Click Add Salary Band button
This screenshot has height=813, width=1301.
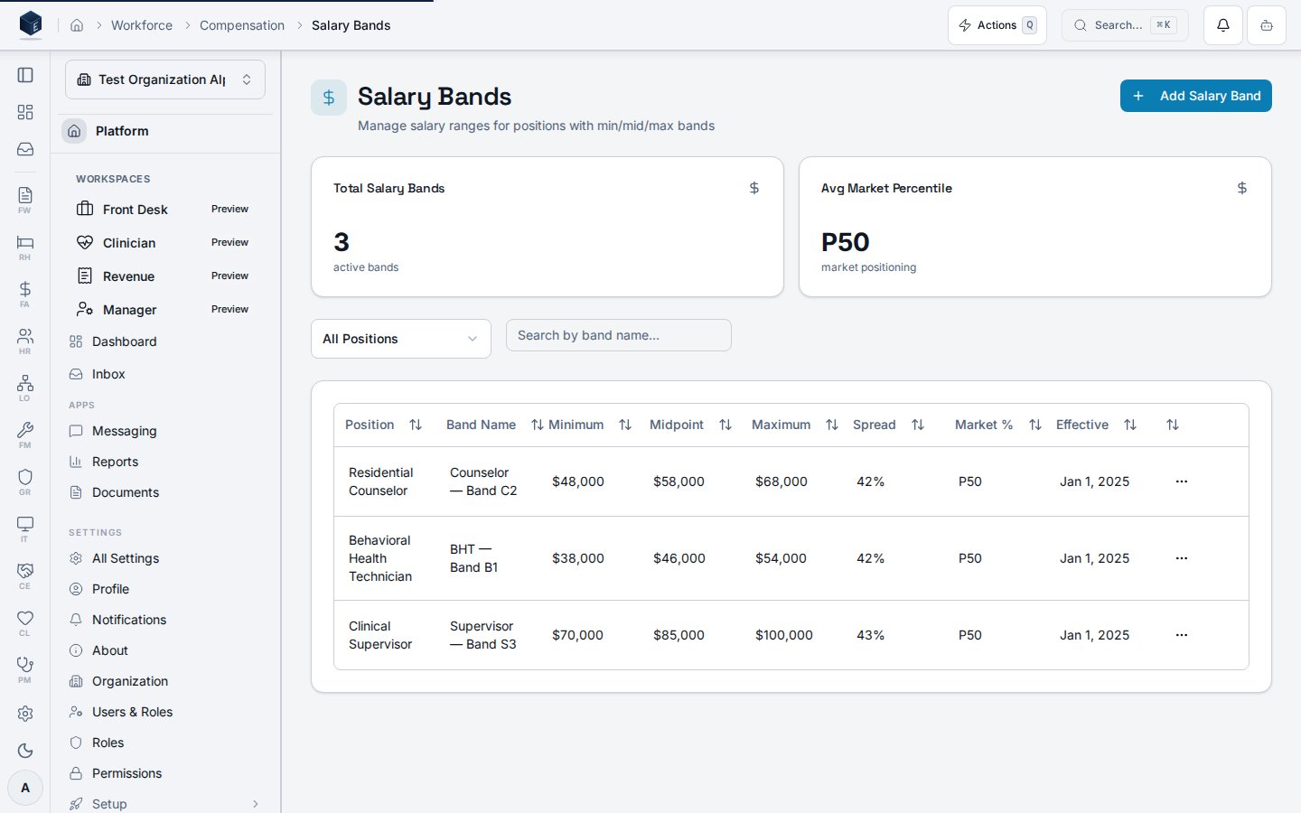click(1196, 96)
